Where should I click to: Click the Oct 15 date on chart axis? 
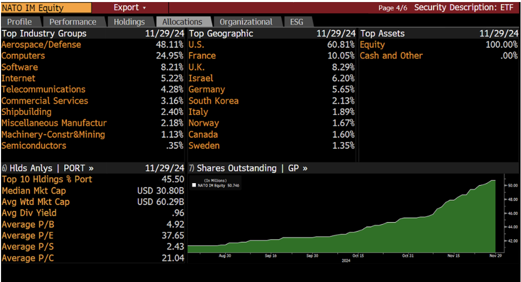pos(358,256)
